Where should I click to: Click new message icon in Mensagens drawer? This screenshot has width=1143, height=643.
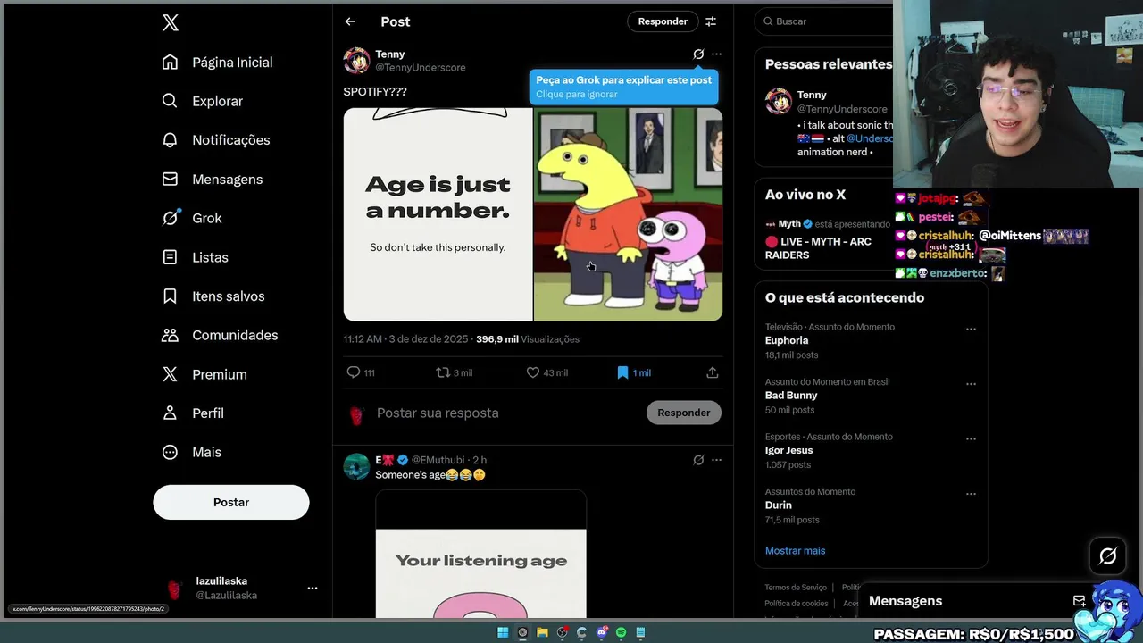pyautogui.click(x=1079, y=601)
